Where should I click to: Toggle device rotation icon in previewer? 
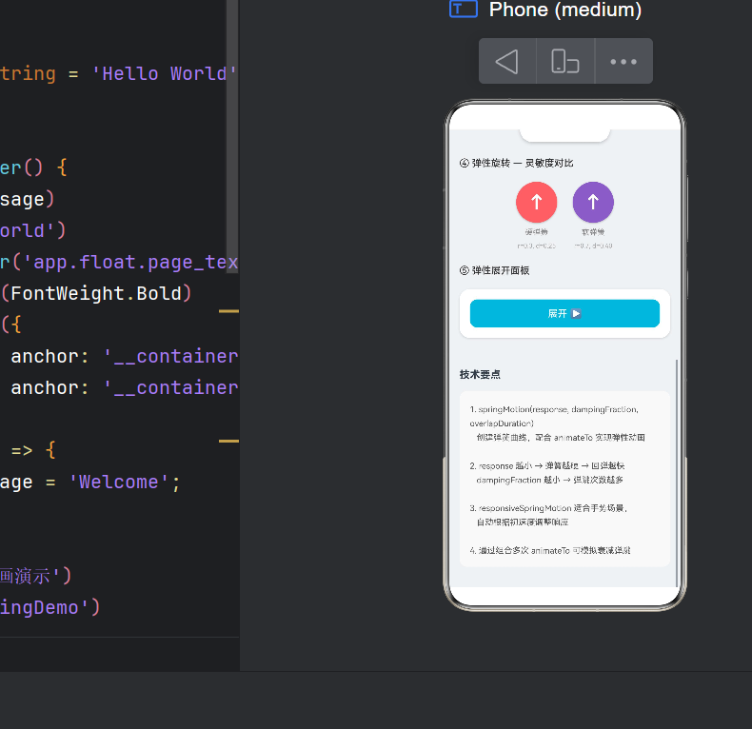(x=565, y=62)
